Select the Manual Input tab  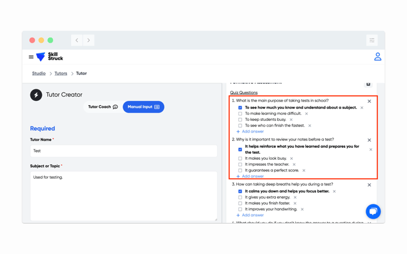pyautogui.click(x=143, y=107)
